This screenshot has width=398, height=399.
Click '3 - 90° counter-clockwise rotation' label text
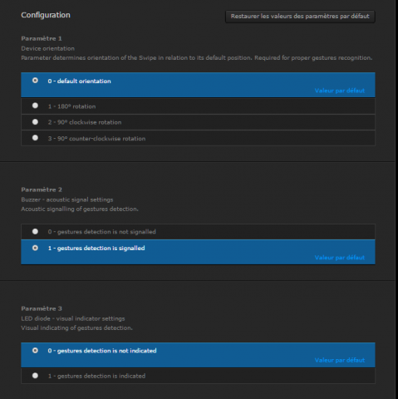click(96, 139)
